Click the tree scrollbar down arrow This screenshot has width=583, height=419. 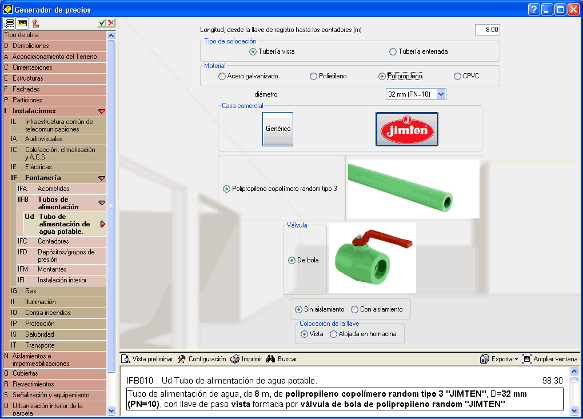coord(111,410)
